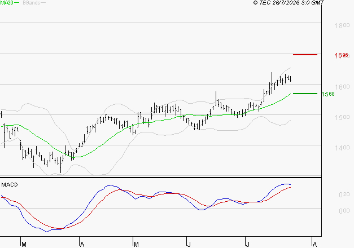354x248 pixels.
Task: Click the red 1696 resistance line
Action: pos(305,55)
